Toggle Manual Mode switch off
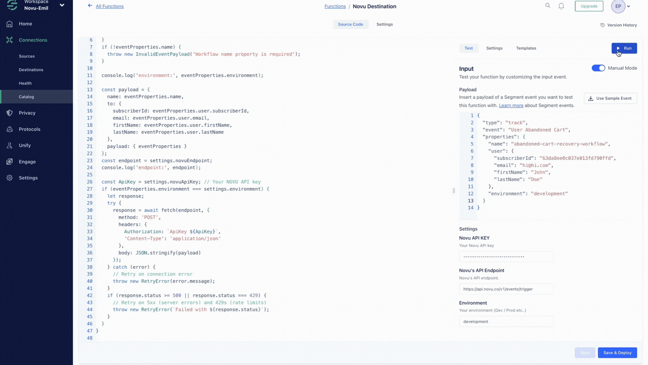The height and width of the screenshot is (365, 648). [x=598, y=68]
